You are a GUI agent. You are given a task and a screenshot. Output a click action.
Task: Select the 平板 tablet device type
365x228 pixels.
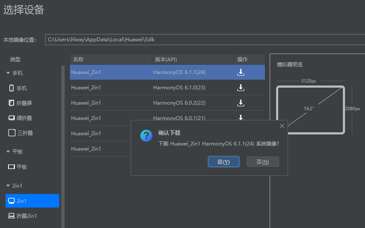(17, 167)
